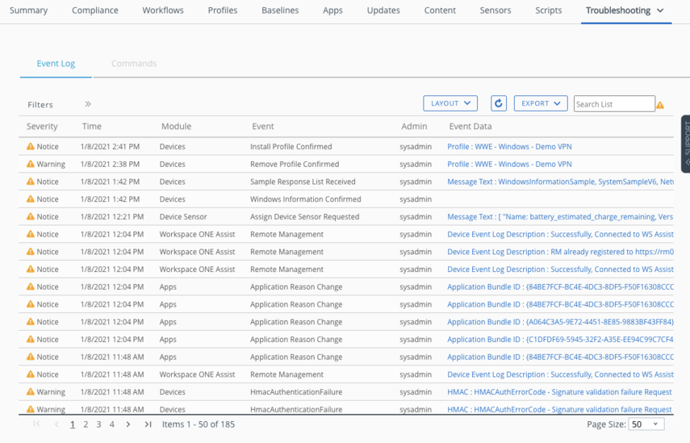Click the refresh event log icon

499,103
